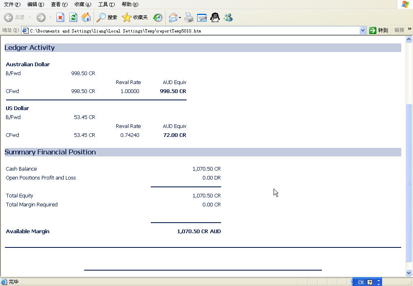Expand the Mail button dropdown arrow
Viewport: 413px width, 286px height.
[180, 17]
